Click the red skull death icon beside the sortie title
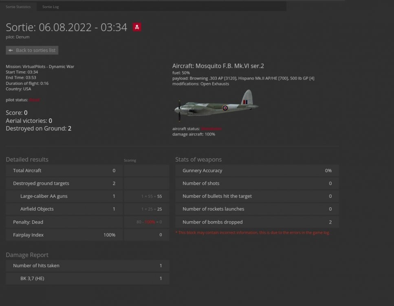The height and width of the screenshot is (306, 394). pos(136,27)
